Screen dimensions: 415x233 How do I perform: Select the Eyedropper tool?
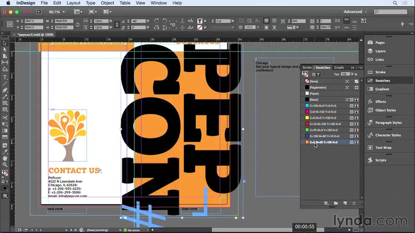point(5,152)
